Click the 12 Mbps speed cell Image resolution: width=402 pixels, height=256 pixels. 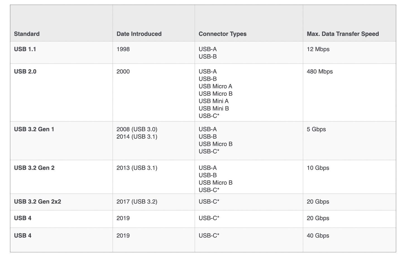point(318,49)
